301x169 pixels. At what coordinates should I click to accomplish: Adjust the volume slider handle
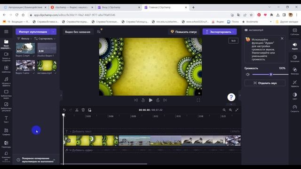pos(271,74)
